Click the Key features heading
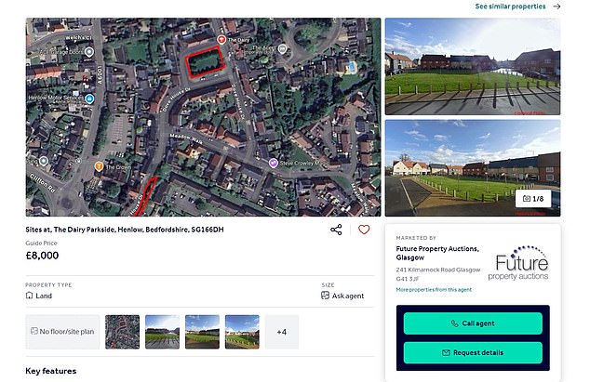This screenshot has height=382, width=590. tap(51, 371)
